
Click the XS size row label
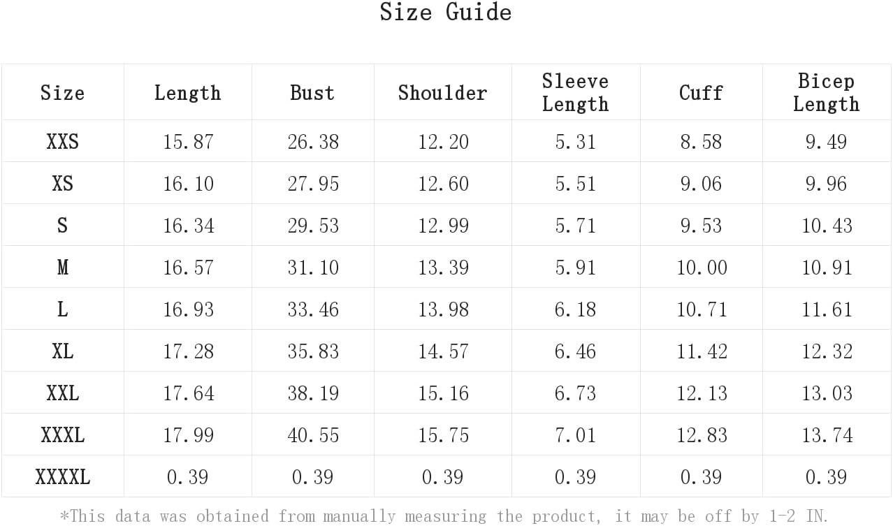62,184
